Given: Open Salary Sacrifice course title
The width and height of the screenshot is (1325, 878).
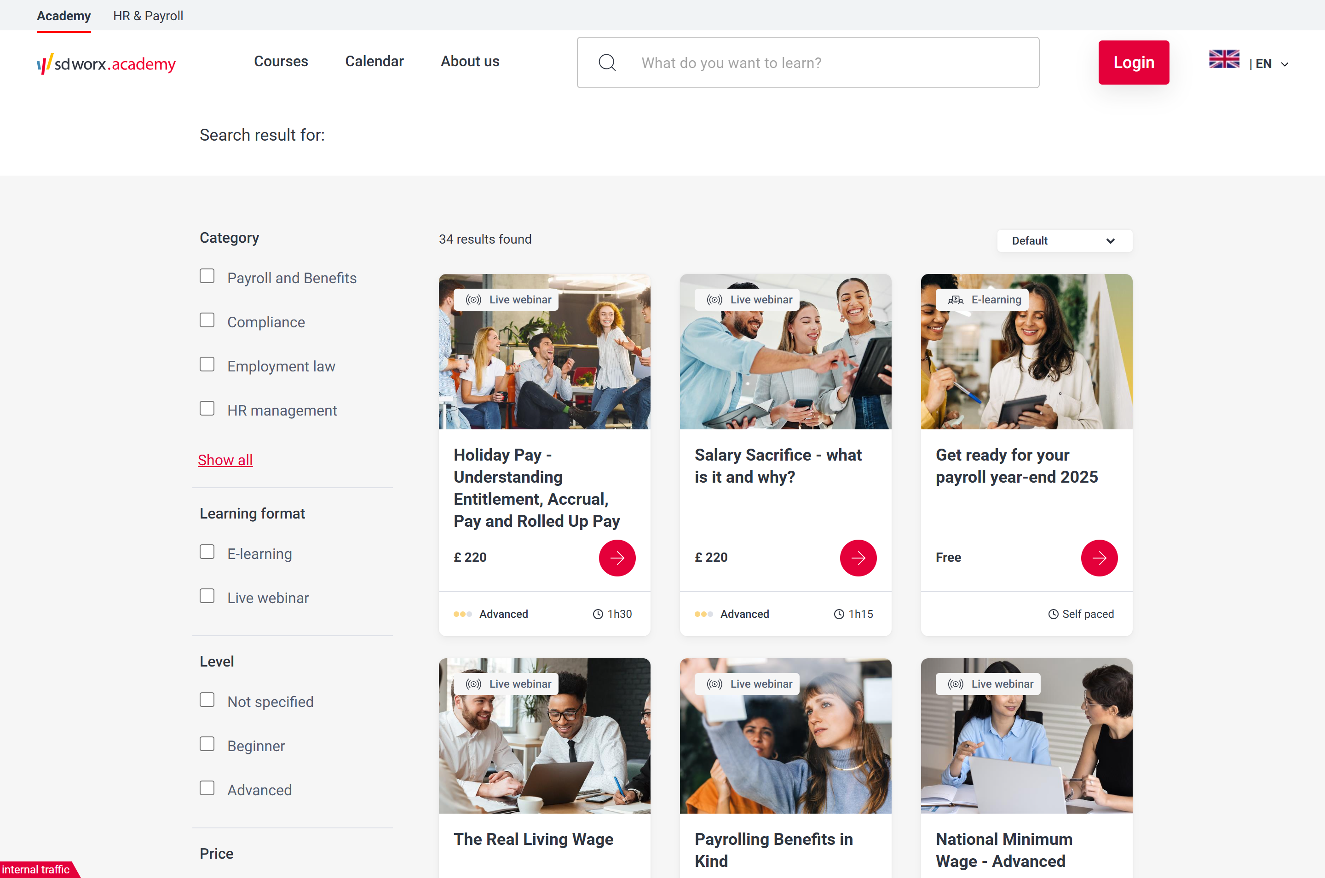Looking at the screenshot, I should 778,466.
